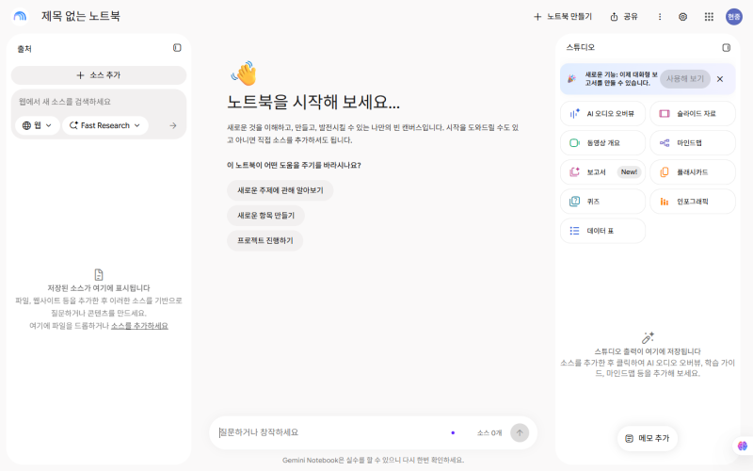Click the + 소스 추가 button
Image resolution: width=753 pixels, height=471 pixels.
[99, 75]
